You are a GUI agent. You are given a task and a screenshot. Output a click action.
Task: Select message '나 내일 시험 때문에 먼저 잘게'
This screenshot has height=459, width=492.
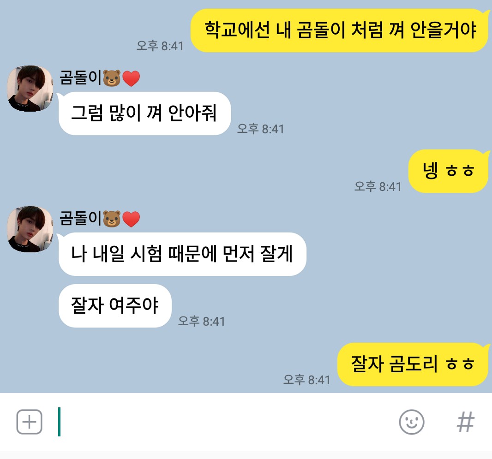coord(182,254)
